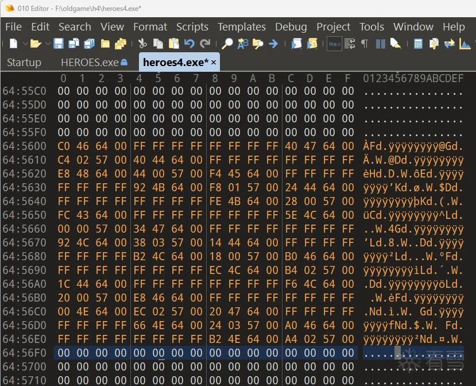Viewport: 476px width, 386px height.
Task: Toggle the Hex edit mode button
Action: (x=335, y=44)
